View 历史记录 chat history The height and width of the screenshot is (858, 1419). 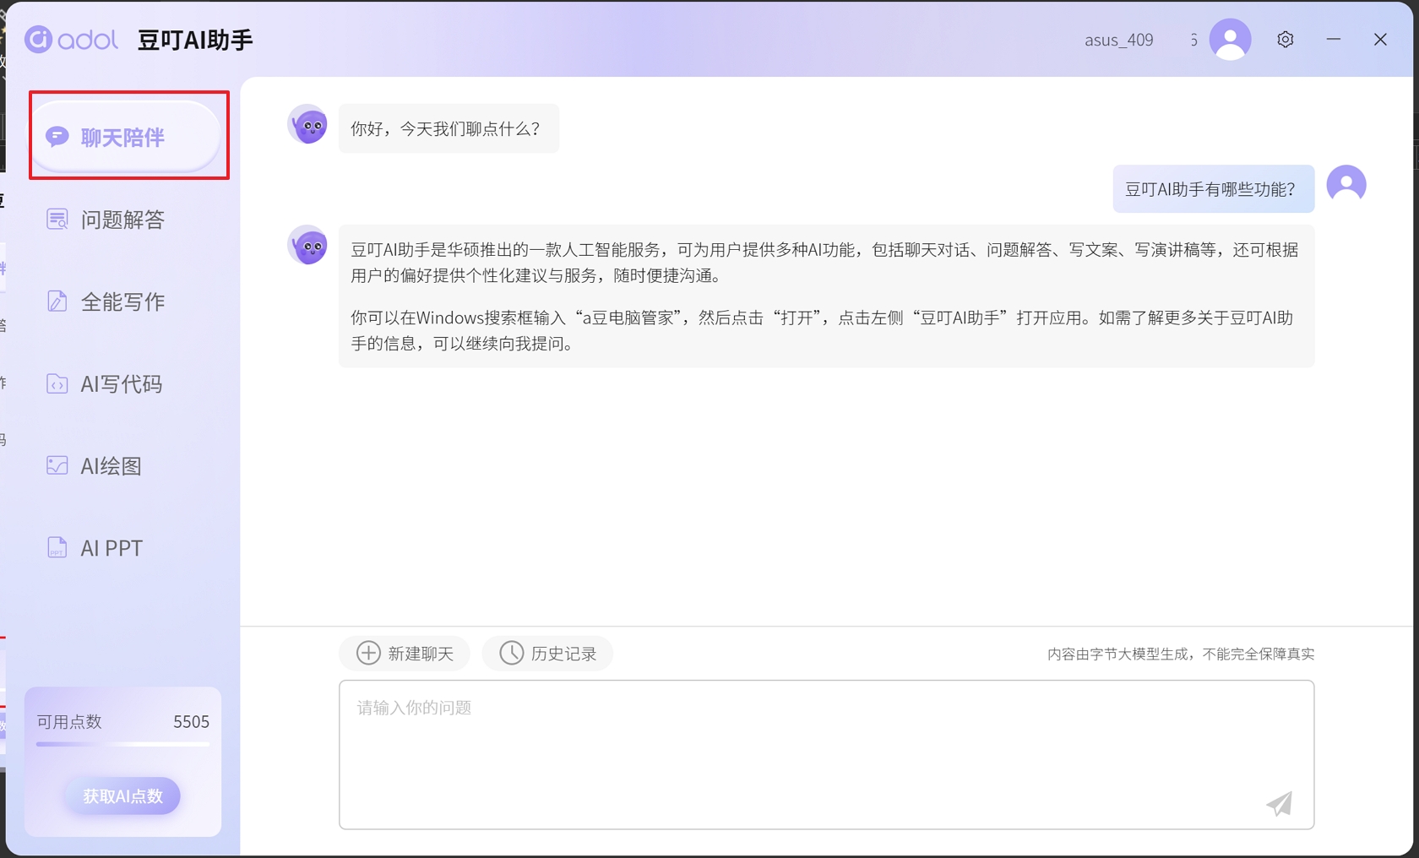coord(547,653)
